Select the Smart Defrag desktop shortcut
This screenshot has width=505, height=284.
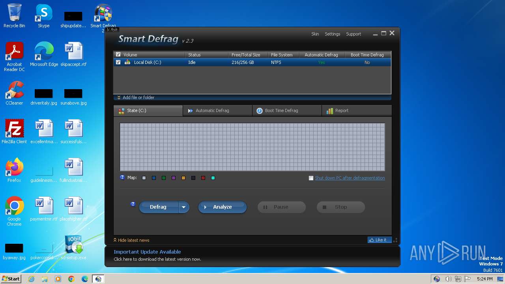coord(103,16)
